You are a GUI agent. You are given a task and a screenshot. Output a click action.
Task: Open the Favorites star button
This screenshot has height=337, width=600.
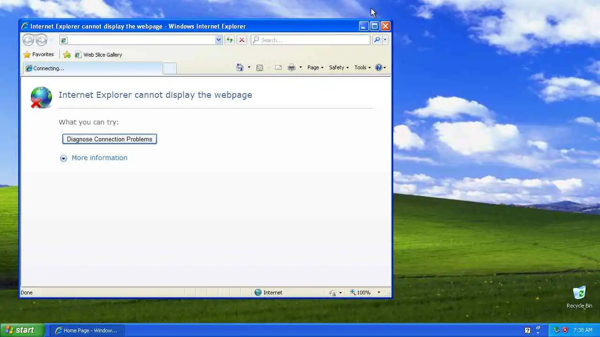pyautogui.click(x=38, y=54)
